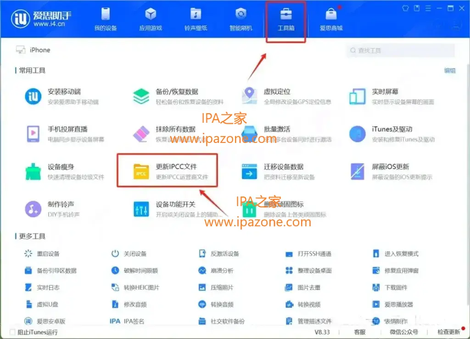Screen dimensions: 470x339
Task: Open 社交软件备份 tool
Action: tap(222, 321)
